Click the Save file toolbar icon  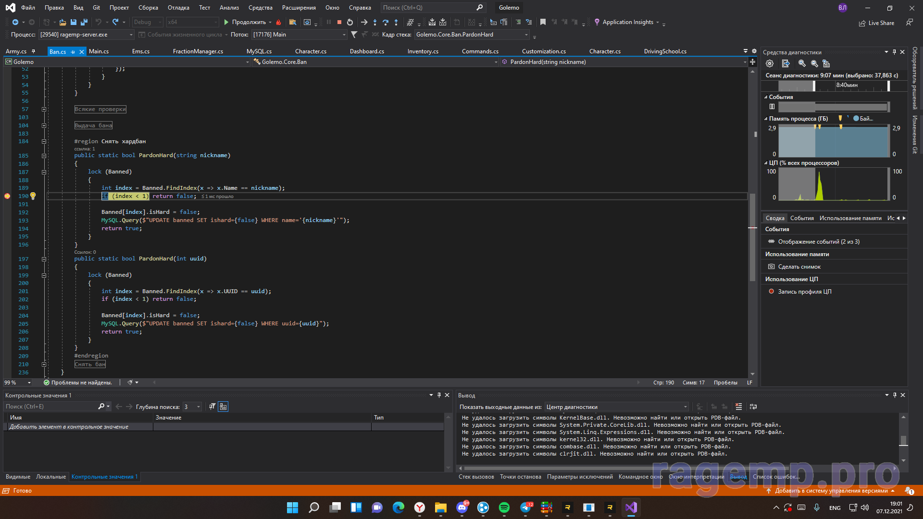(x=74, y=22)
